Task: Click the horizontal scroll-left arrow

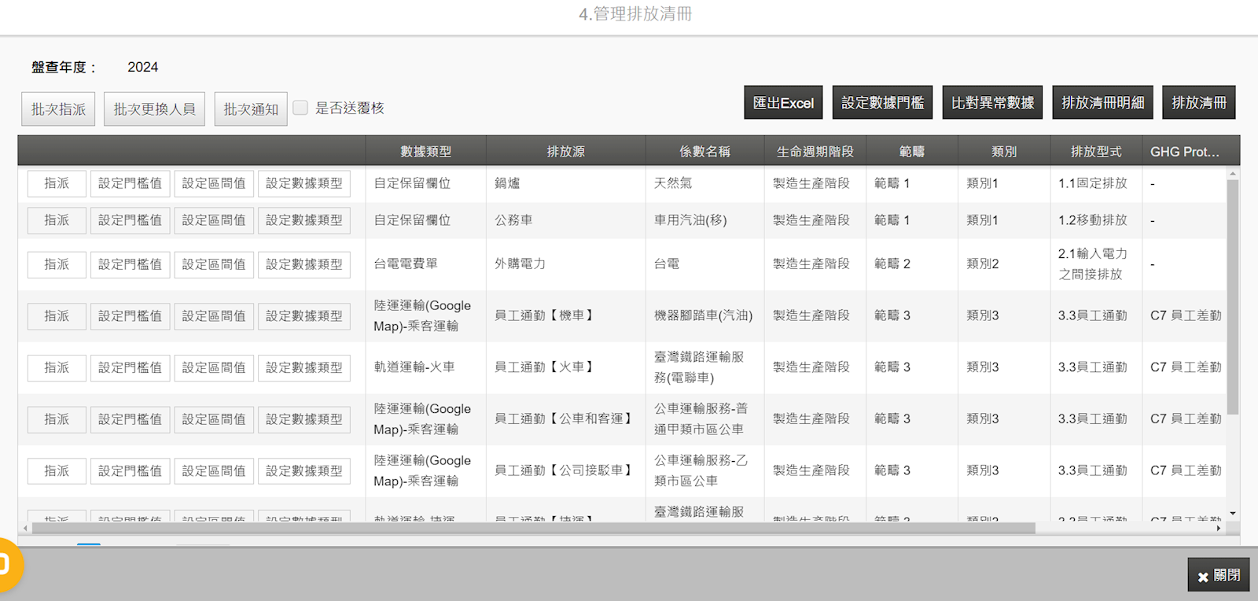Action: (25, 529)
